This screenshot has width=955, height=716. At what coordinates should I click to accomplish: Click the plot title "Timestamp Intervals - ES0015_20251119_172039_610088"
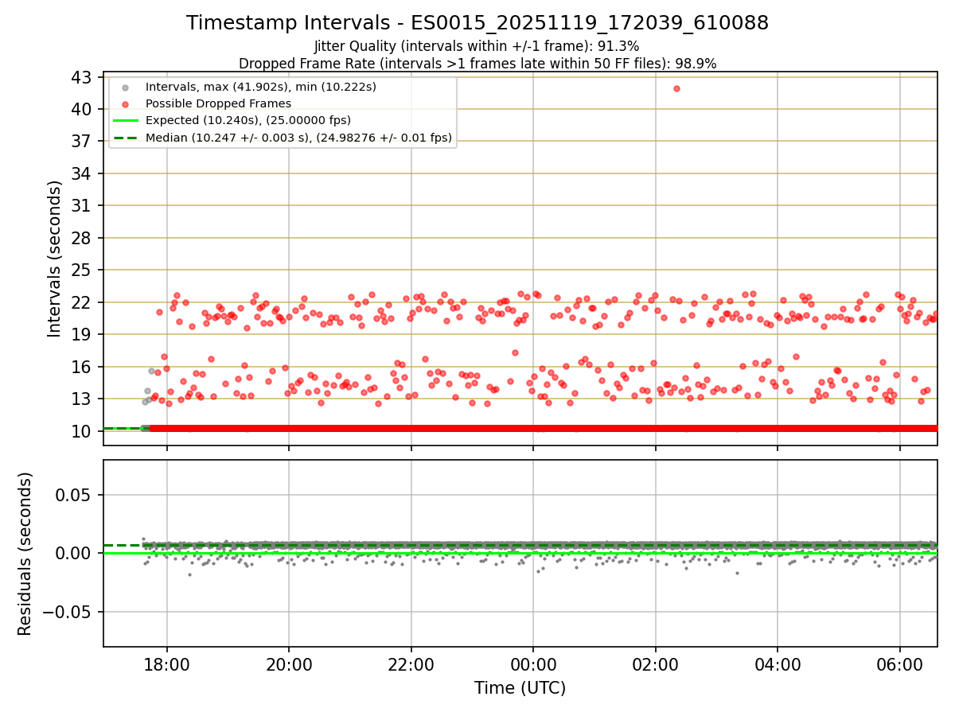(477, 23)
